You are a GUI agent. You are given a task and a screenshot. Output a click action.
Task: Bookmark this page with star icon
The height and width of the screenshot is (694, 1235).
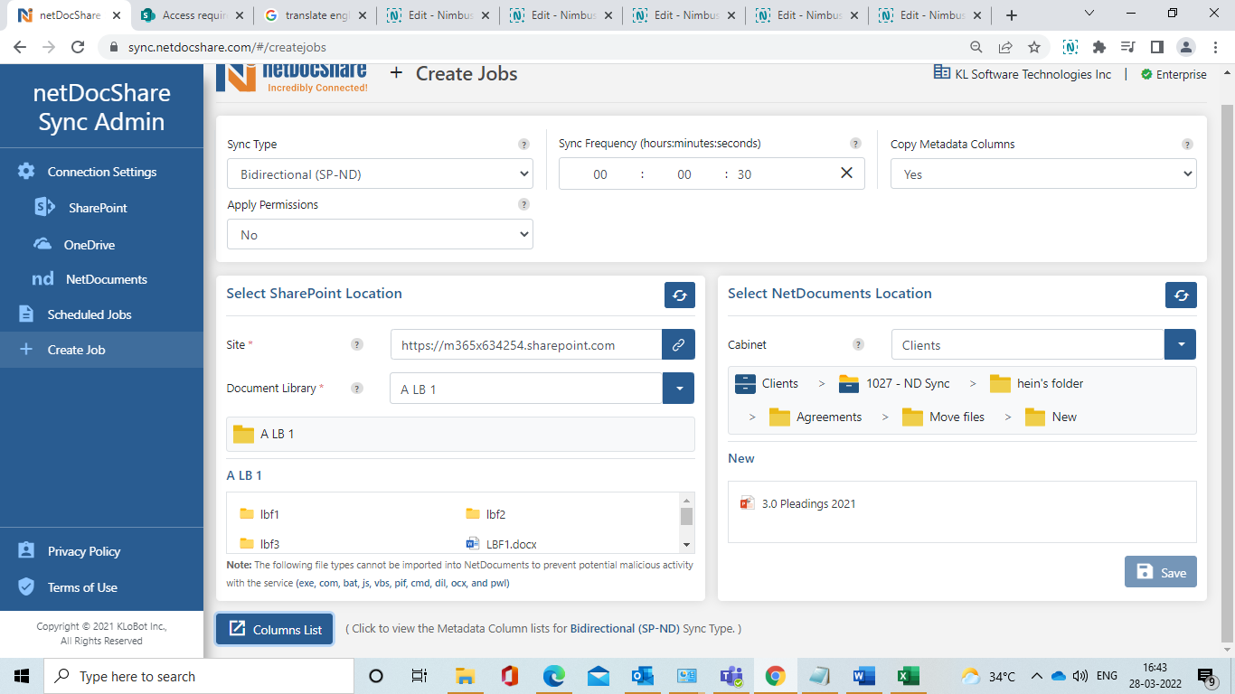tap(1034, 47)
